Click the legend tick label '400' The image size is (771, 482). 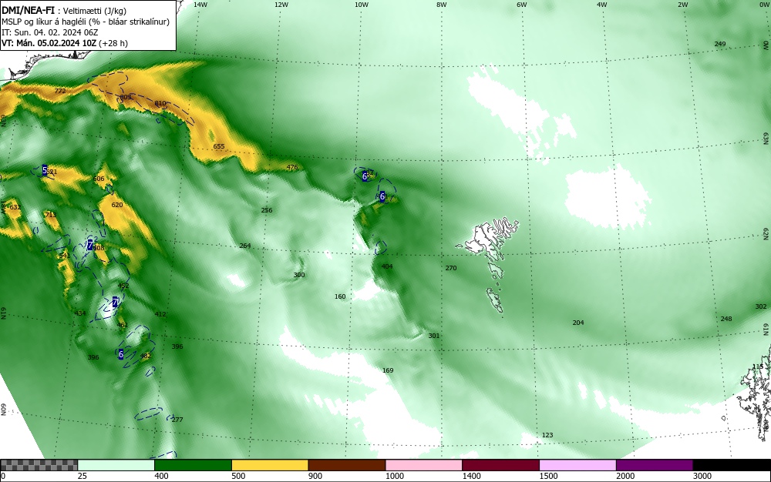[x=161, y=476]
